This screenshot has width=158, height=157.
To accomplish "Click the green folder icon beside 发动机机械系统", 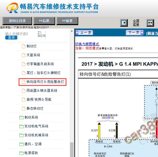I will tap(22, 135).
